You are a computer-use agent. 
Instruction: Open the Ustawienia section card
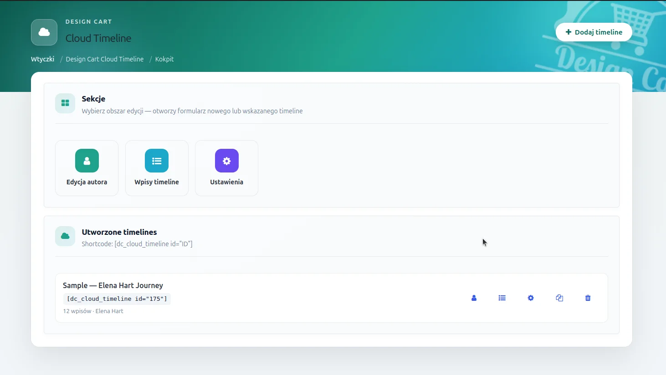tap(226, 168)
